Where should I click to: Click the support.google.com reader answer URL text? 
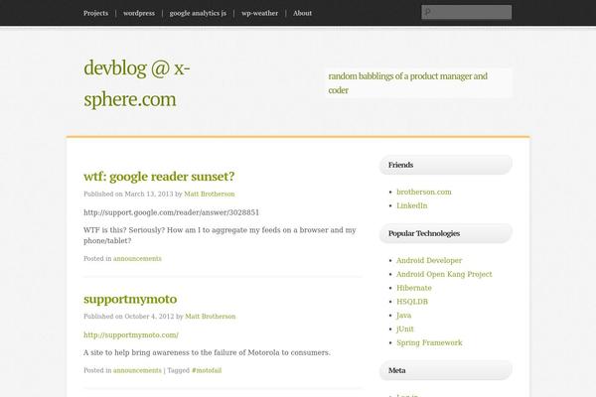coord(171,212)
